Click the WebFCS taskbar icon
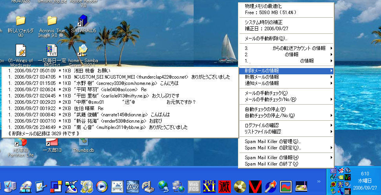The image size is (381, 195). (x=194, y=185)
